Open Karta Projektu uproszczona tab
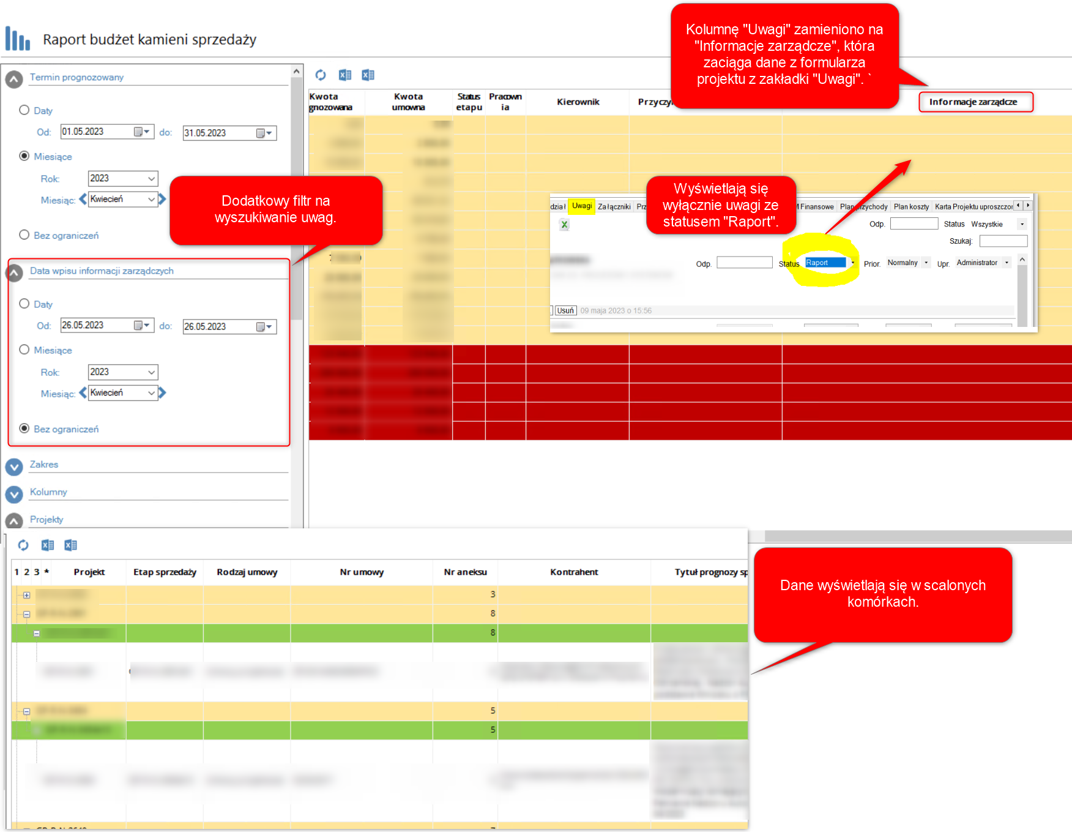The image size is (1072, 832). tap(973, 206)
